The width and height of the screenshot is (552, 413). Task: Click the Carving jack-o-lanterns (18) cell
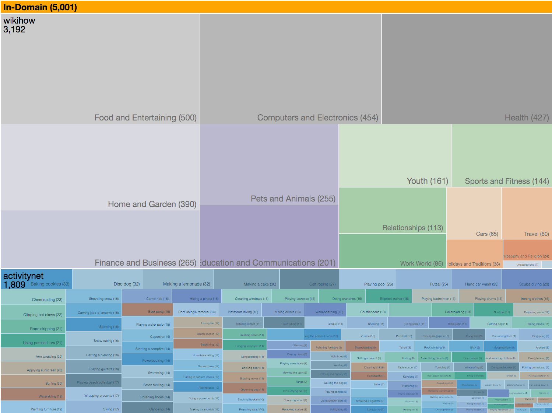pos(94,310)
